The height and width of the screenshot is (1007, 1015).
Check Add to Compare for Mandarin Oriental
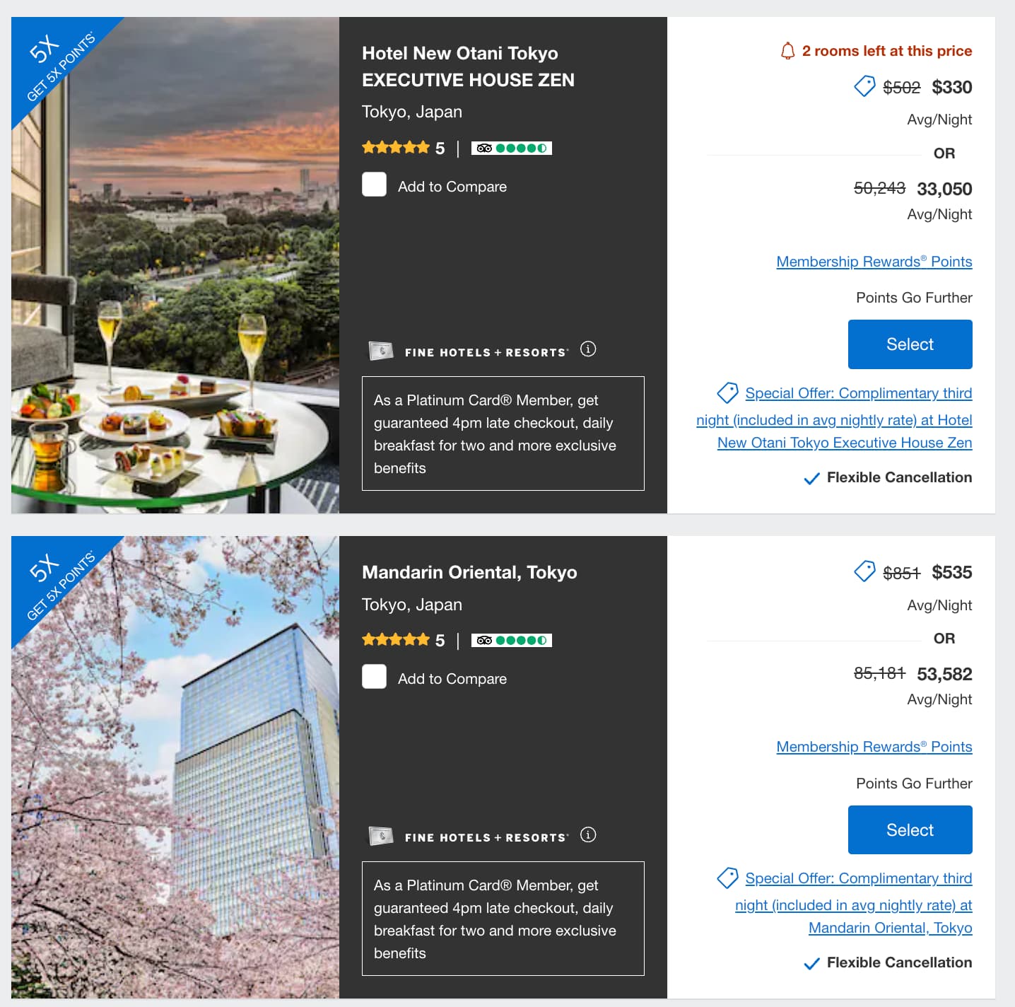point(375,677)
